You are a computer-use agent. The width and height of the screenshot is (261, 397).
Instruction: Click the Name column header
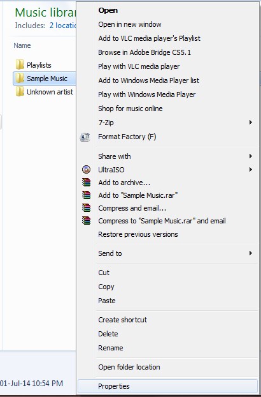point(22,45)
